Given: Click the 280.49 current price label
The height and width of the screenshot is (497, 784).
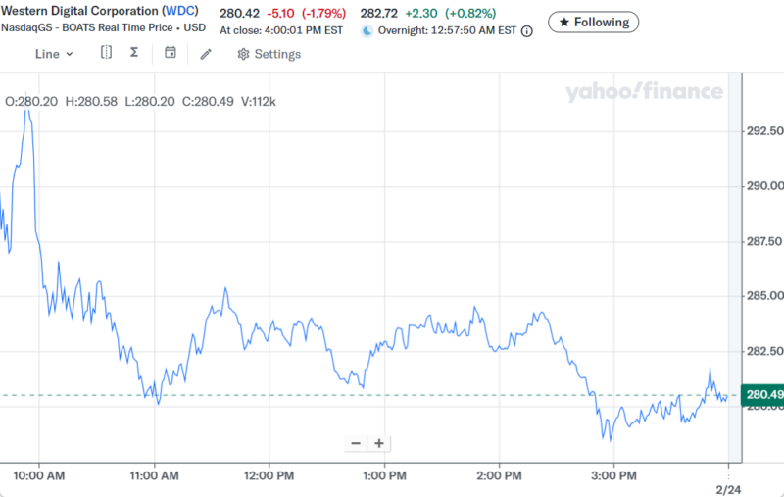Looking at the screenshot, I should click(x=762, y=395).
